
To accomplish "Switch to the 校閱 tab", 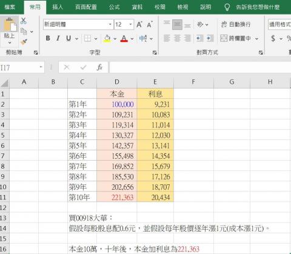I will click(160, 7).
